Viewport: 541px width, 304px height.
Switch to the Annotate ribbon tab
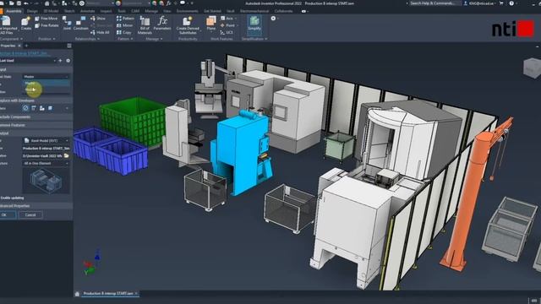click(87, 11)
